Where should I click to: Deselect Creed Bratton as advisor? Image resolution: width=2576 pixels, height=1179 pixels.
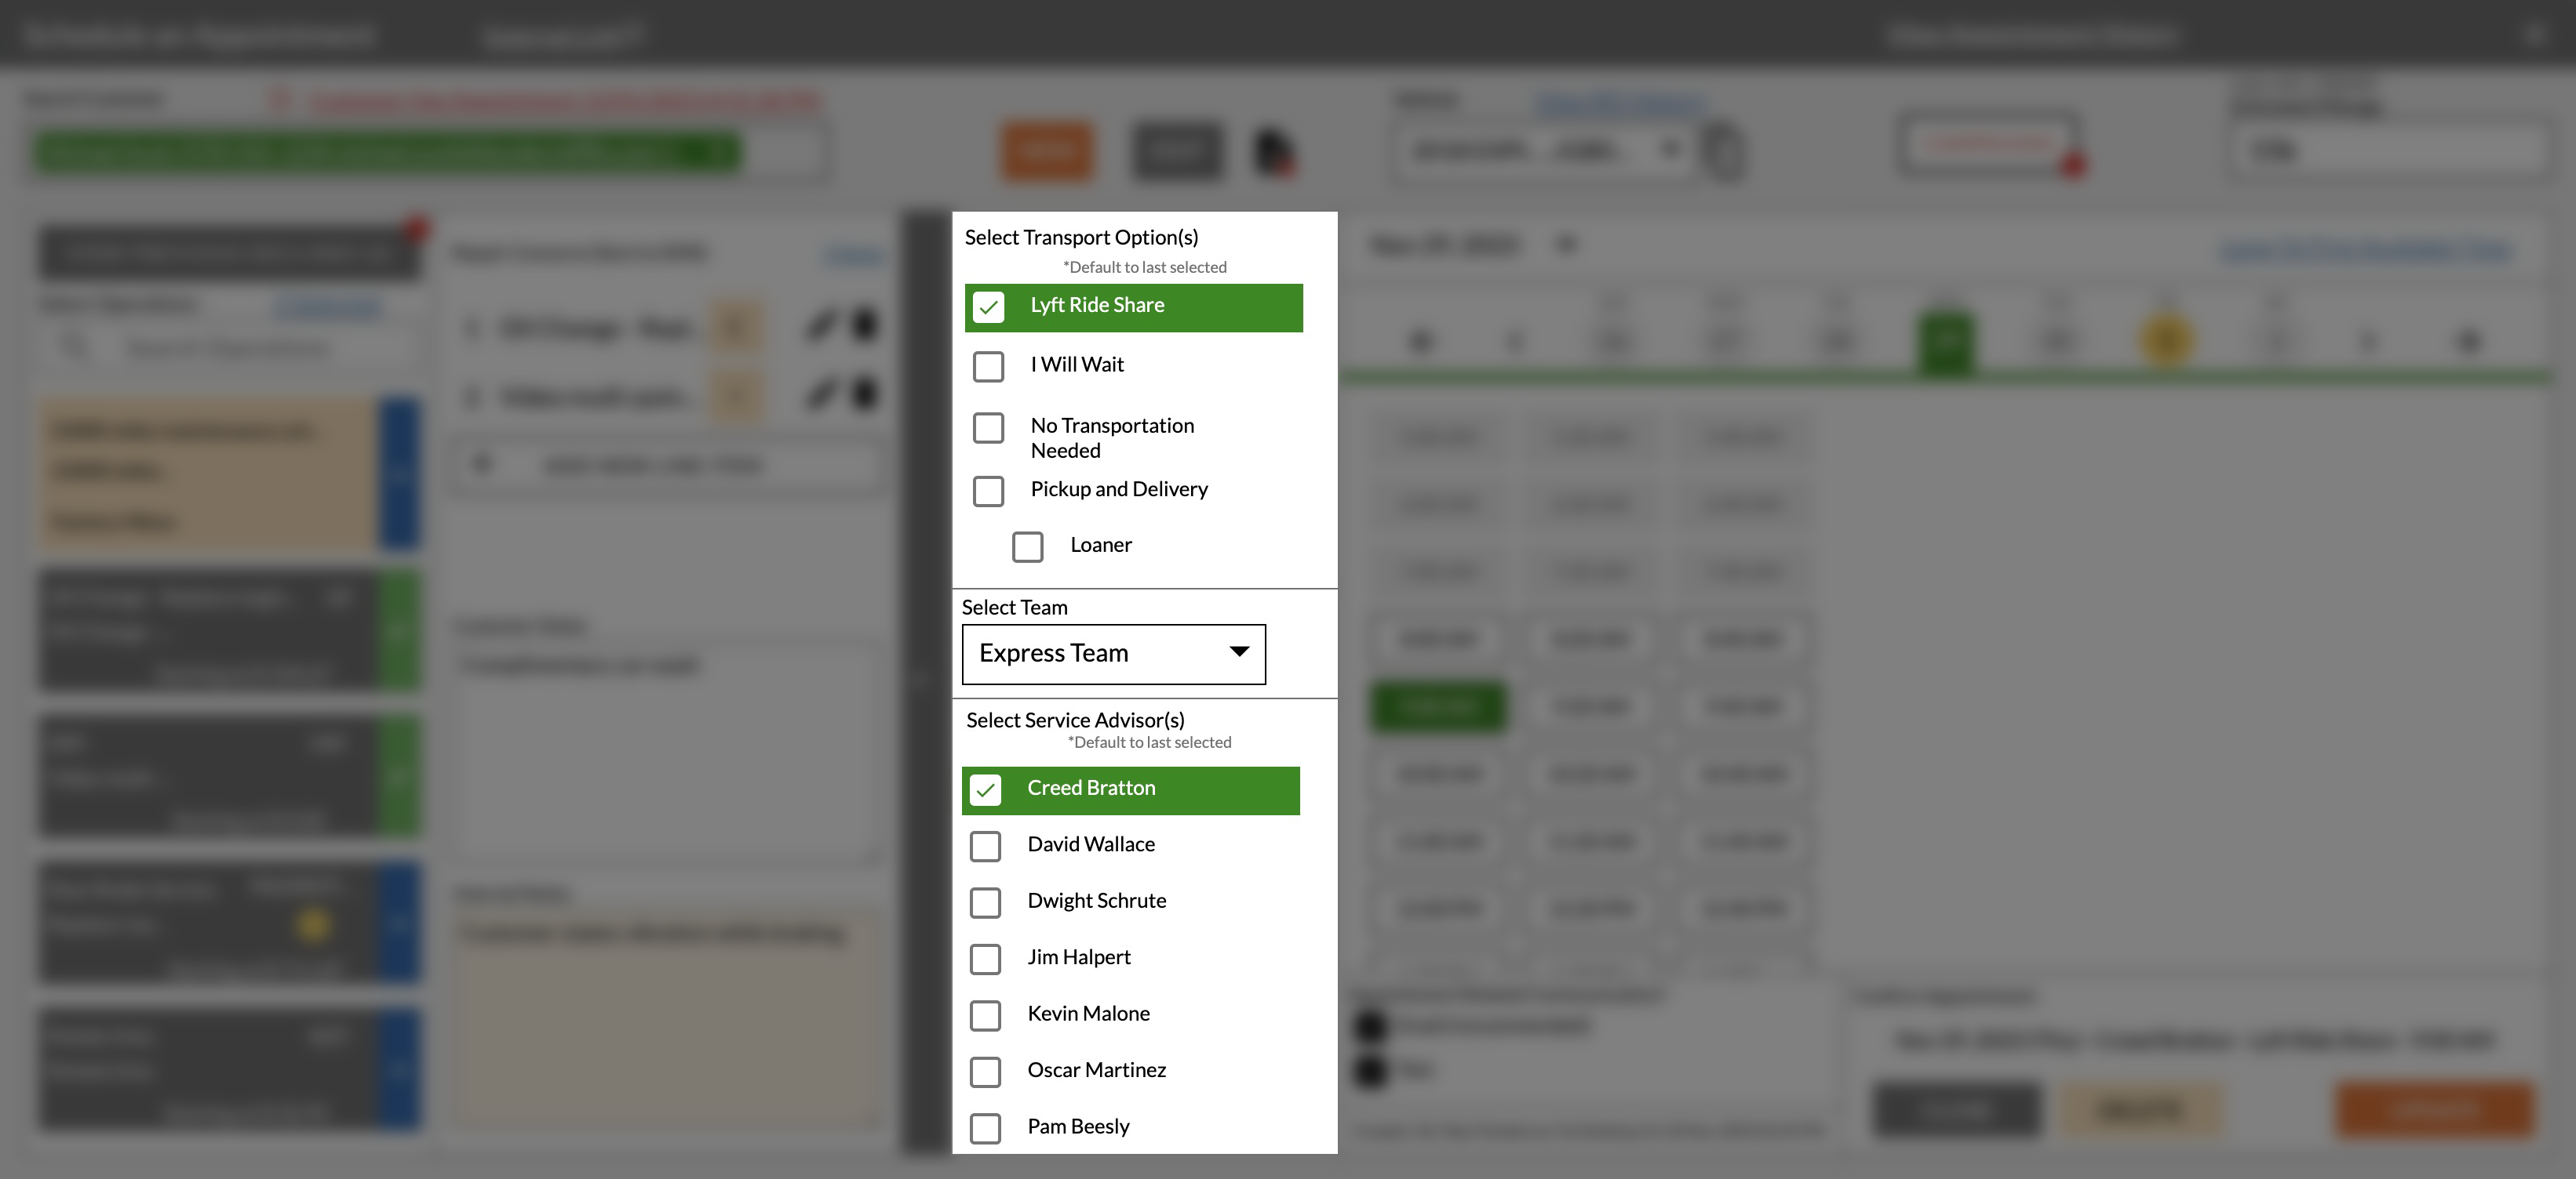click(x=985, y=789)
